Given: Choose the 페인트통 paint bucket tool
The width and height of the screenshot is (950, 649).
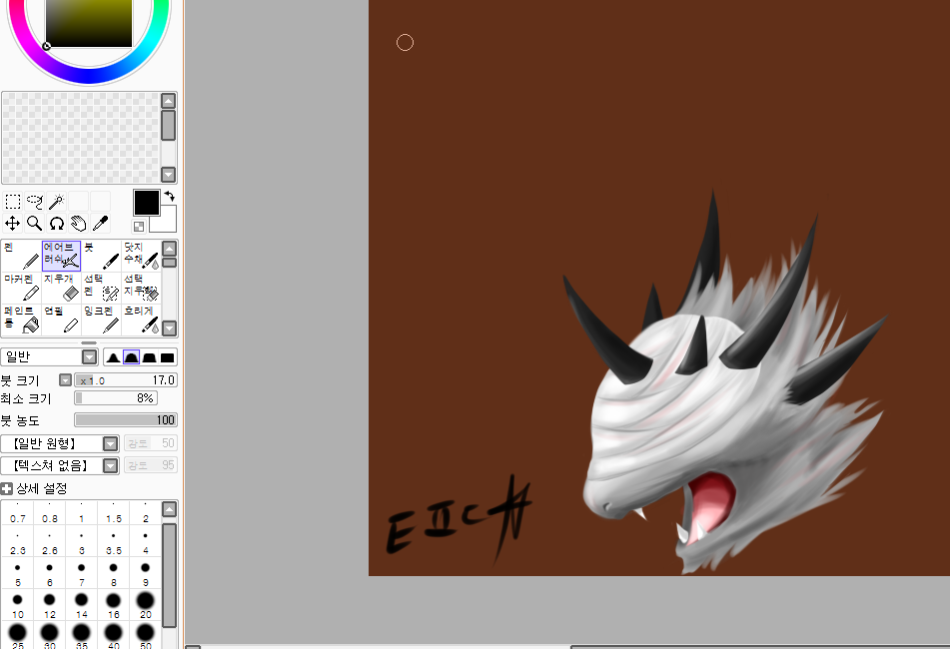Looking at the screenshot, I should pyautogui.click(x=21, y=320).
